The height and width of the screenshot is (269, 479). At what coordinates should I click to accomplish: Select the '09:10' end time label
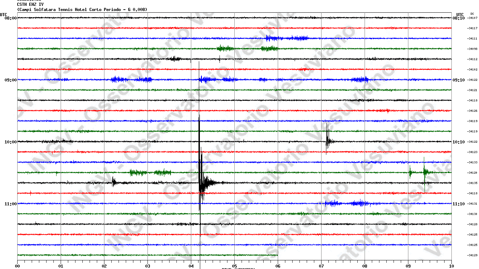coord(458,80)
